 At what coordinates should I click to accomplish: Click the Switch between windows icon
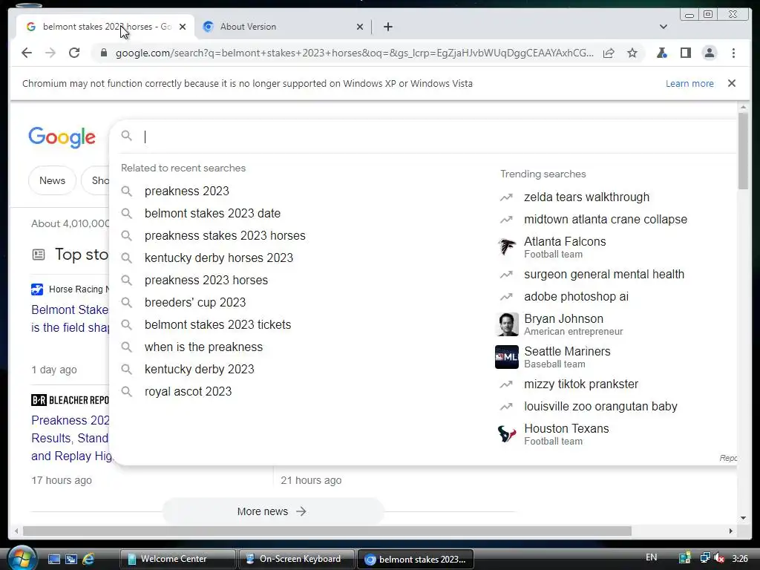click(71, 559)
